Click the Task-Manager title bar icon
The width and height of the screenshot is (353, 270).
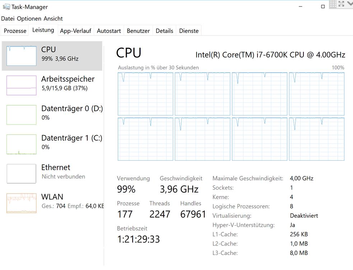pos(6,7)
